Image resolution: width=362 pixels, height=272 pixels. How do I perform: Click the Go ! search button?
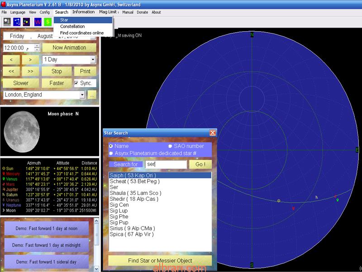[x=200, y=164]
